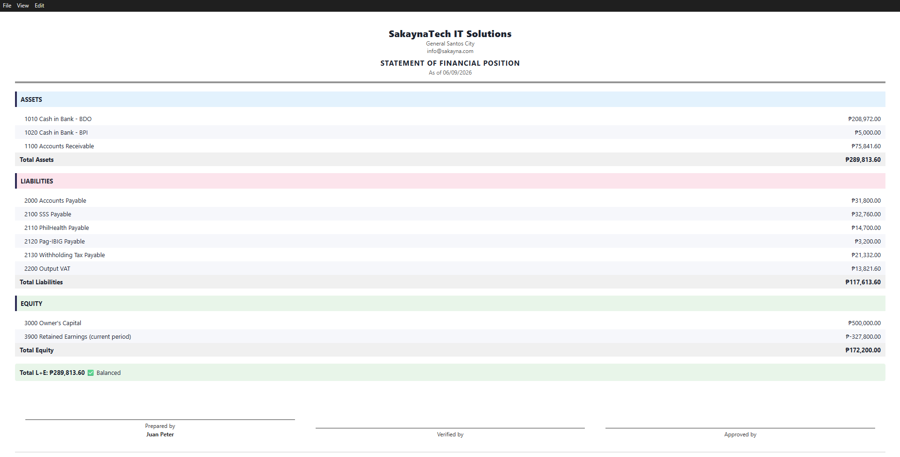Select the ASSETS section header

[x=450, y=99]
